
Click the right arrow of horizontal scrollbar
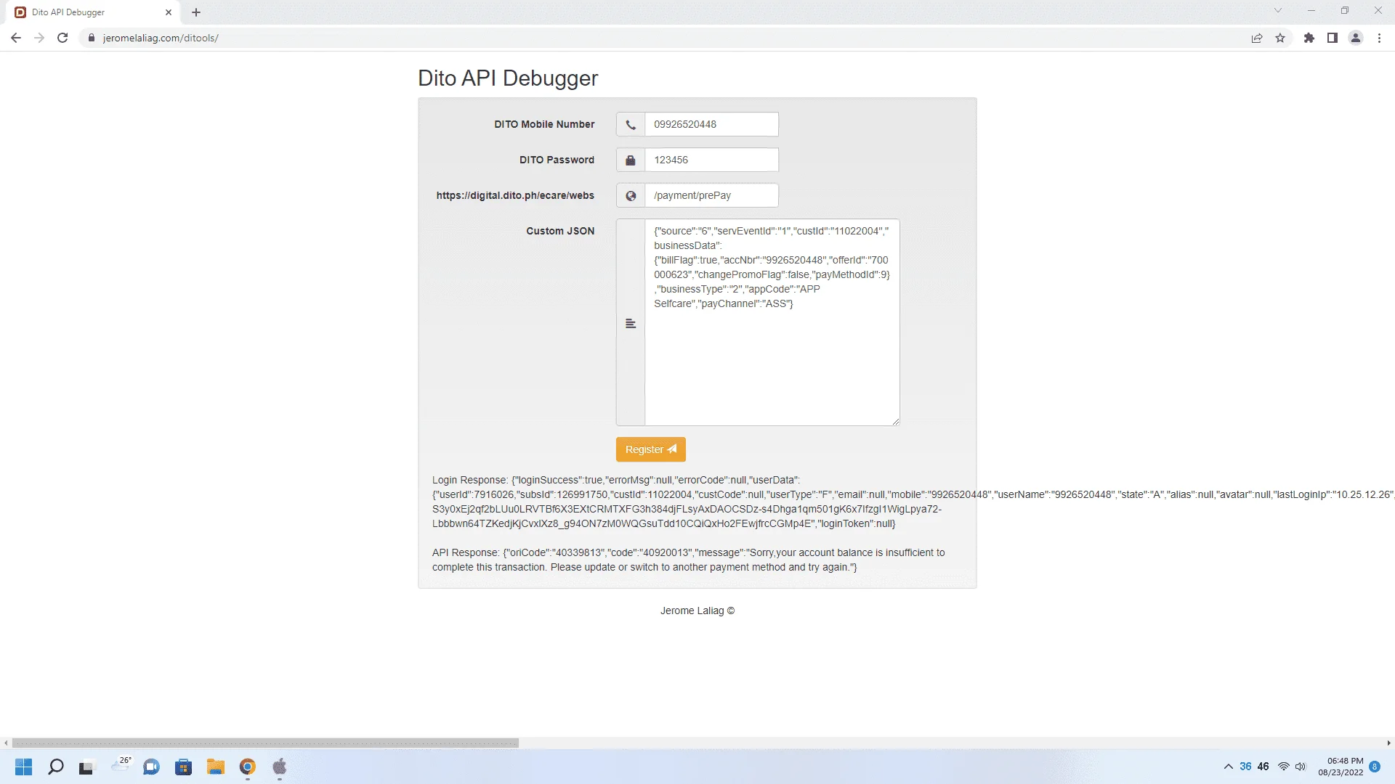coord(1388,743)
